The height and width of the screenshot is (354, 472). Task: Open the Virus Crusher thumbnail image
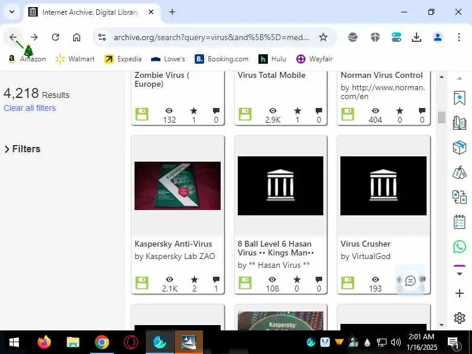point(383,186)
